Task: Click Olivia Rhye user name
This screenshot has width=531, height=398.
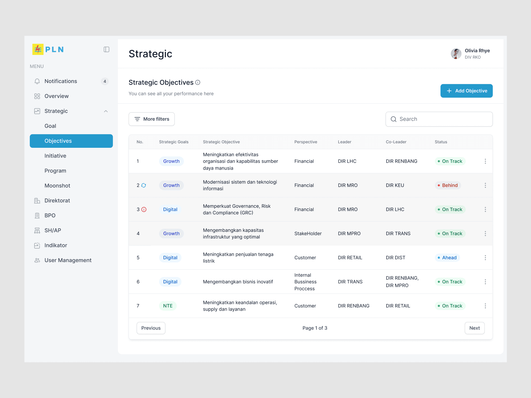Action: tap(477, 51)
